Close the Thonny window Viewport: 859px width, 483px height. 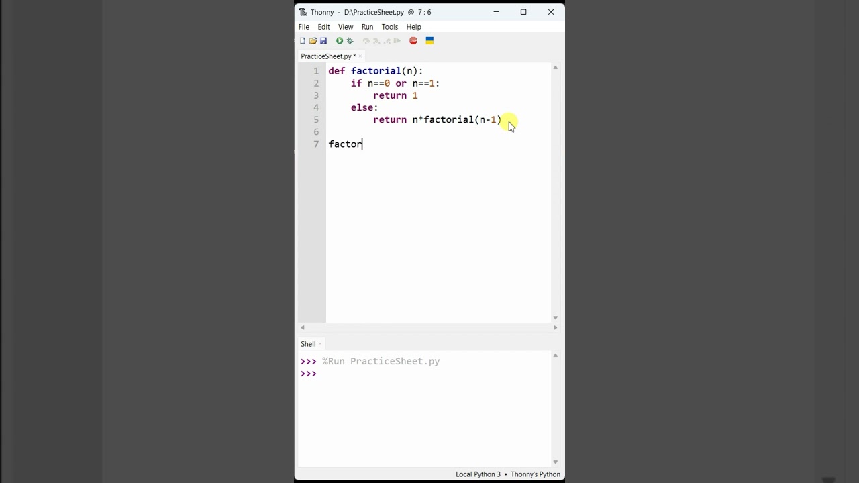point(551,12)
